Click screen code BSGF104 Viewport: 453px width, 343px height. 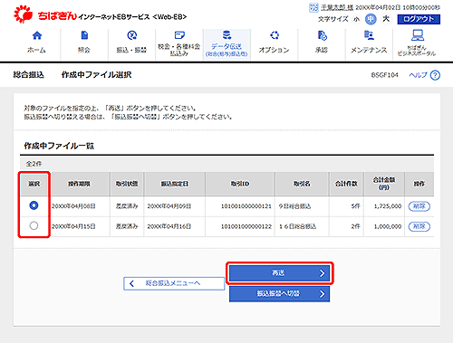coord(384,75)
